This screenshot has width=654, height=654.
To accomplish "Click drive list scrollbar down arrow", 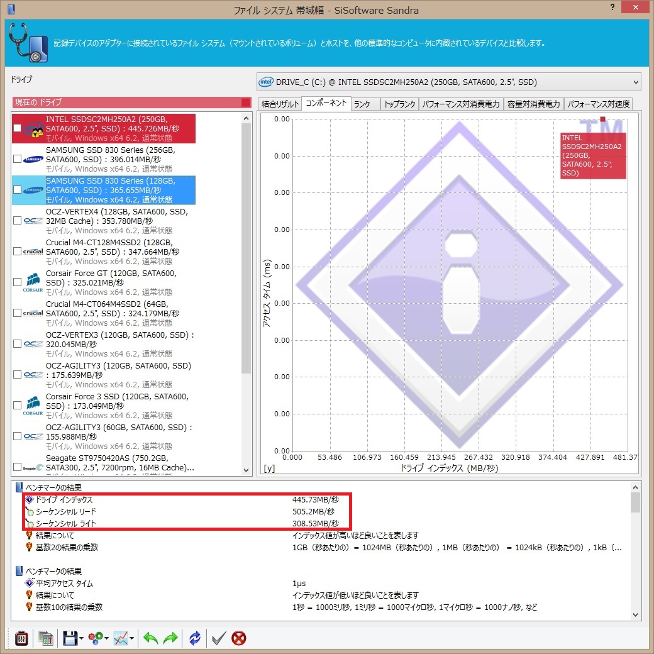I will pyautogui.click(x=246, y=470).
